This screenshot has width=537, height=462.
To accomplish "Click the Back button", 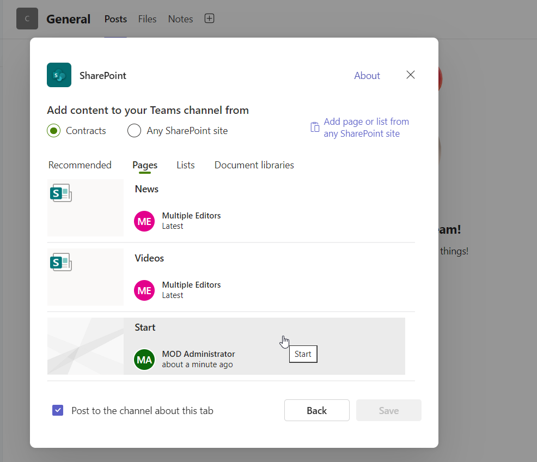I will point(316,410).
